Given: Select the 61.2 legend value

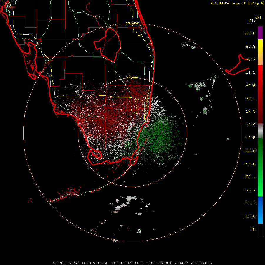Looking at the screenshot, I should (251, 72).
